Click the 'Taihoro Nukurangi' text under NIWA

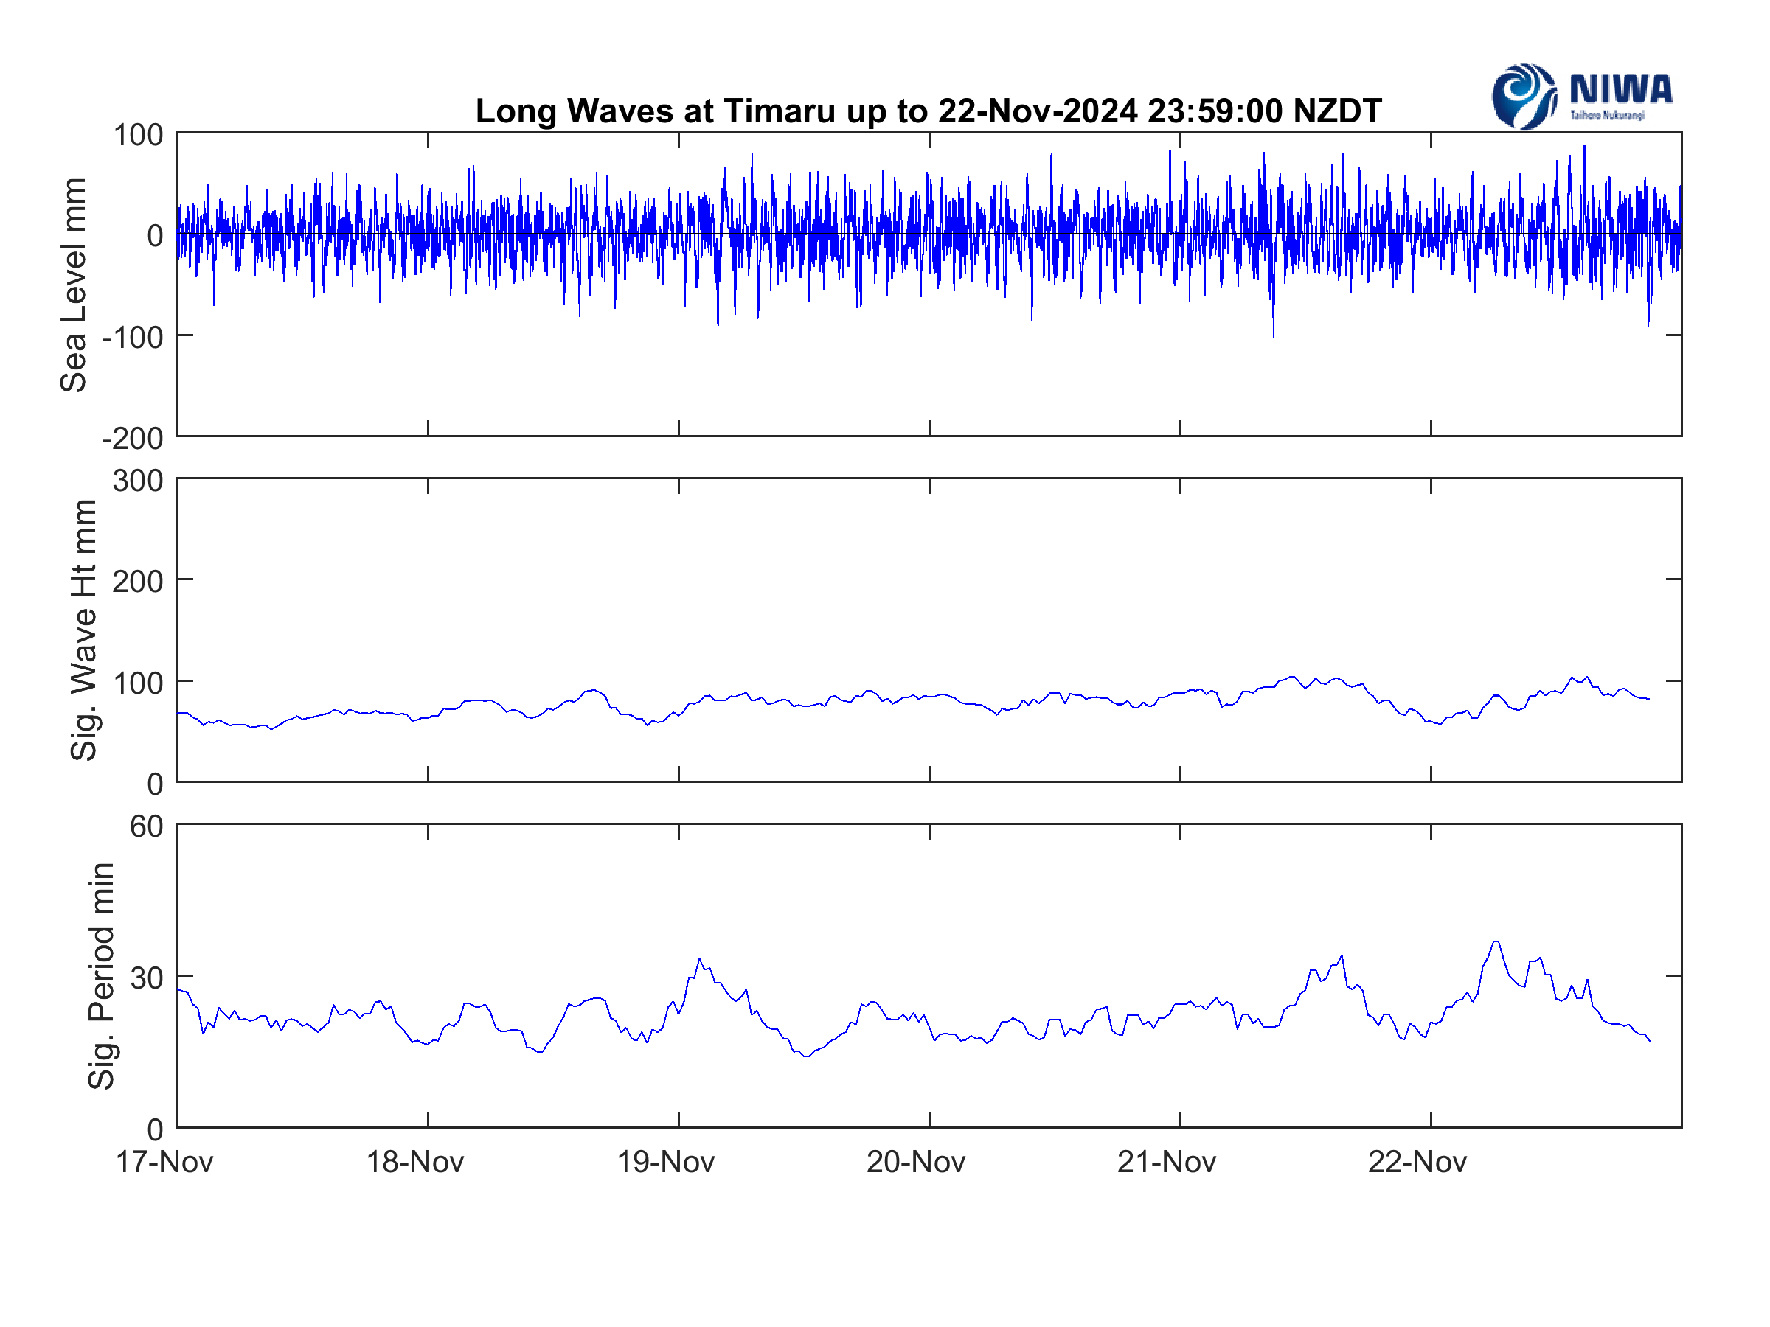[1608, 115]
